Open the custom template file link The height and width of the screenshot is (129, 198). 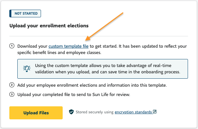68,46
